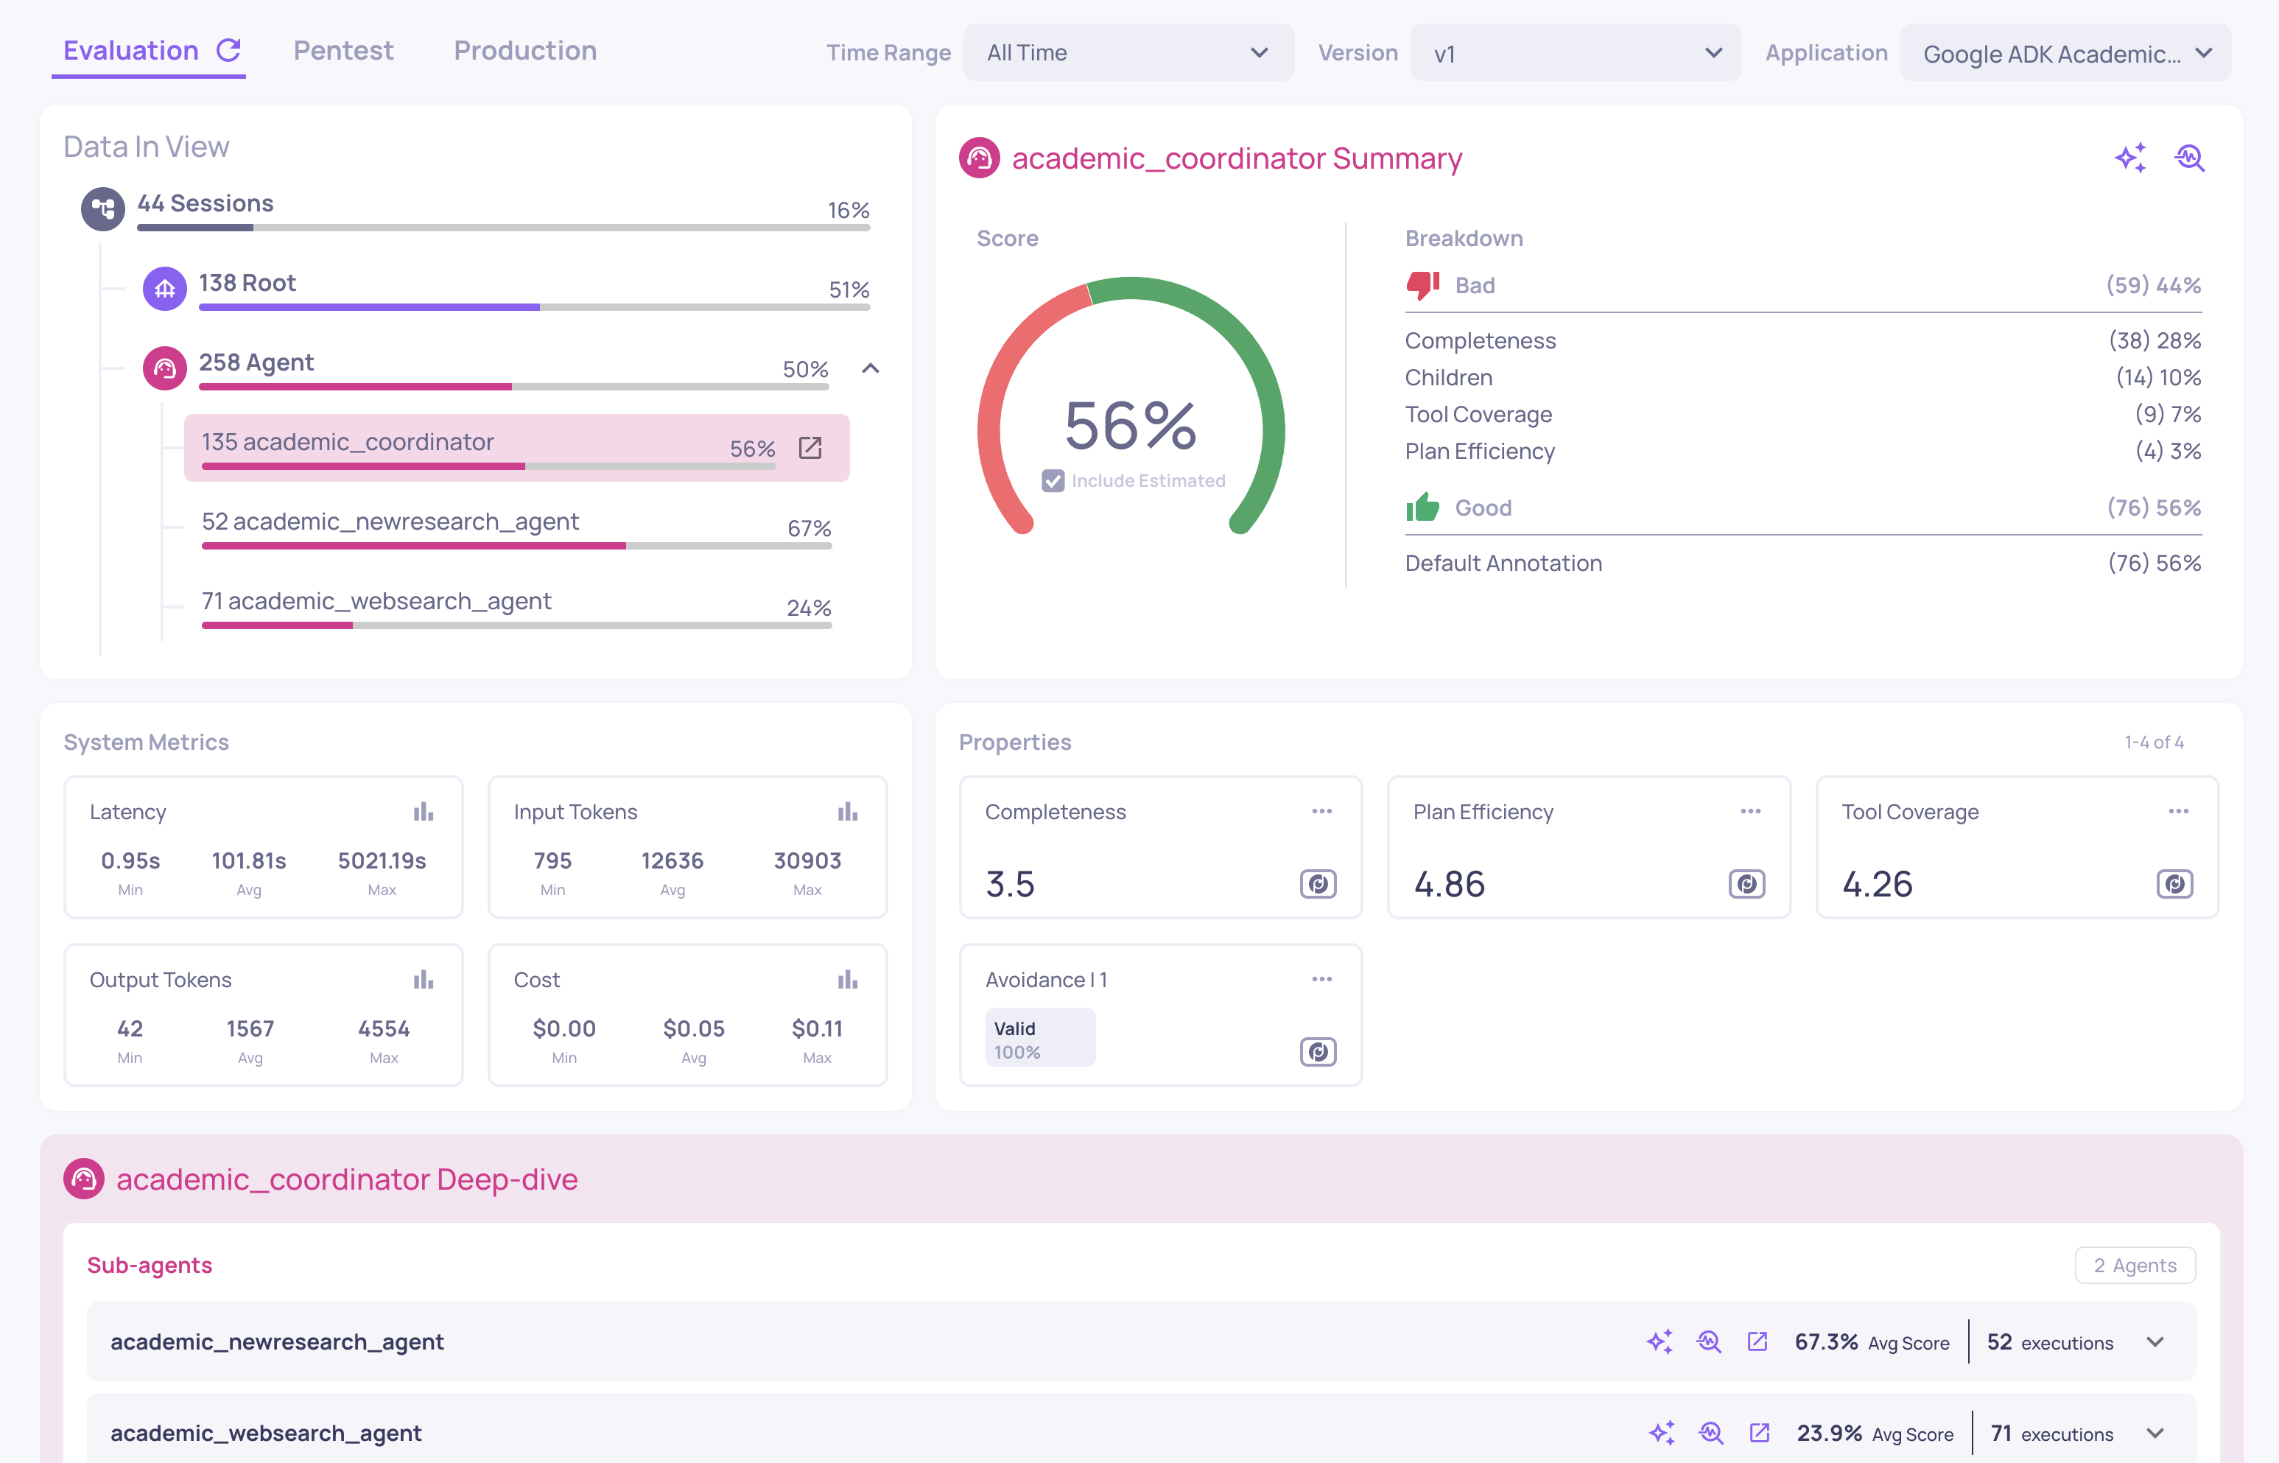Click the Completeness property evaluator icon

coord(1318,885)
